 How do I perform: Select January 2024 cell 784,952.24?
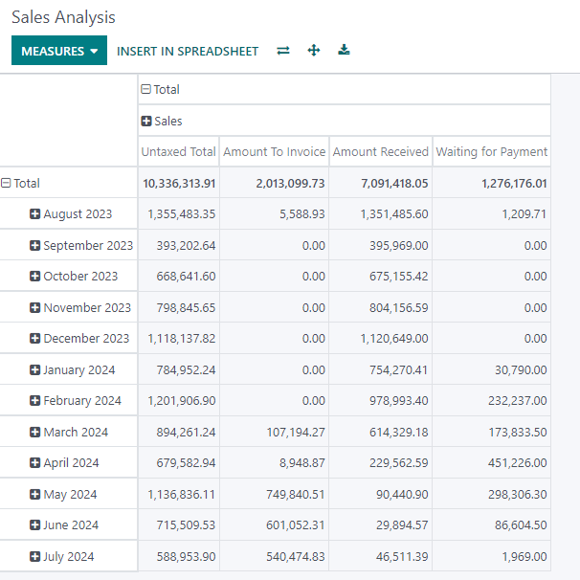tap(179, 369)
